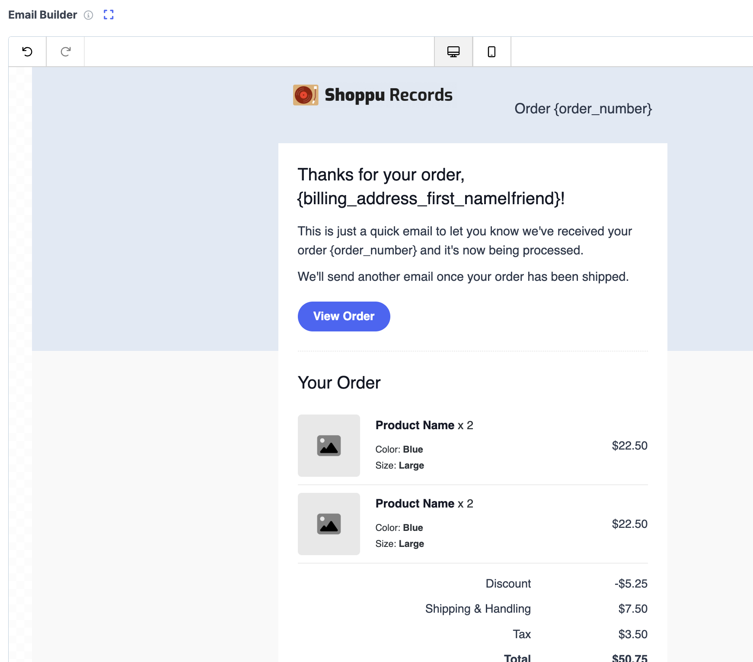
Task: Select the 'Shipping & Handling' label
Action: 478,609
